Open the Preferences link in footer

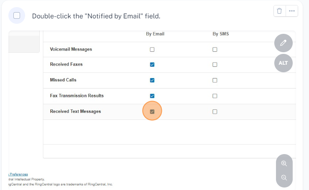pos(18,174)
